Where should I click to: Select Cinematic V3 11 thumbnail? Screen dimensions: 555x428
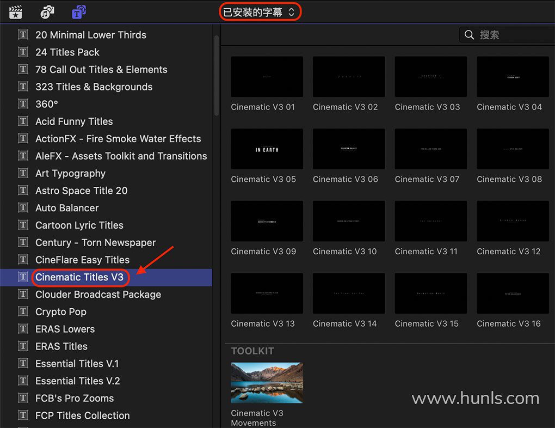(x=431, y=221)
